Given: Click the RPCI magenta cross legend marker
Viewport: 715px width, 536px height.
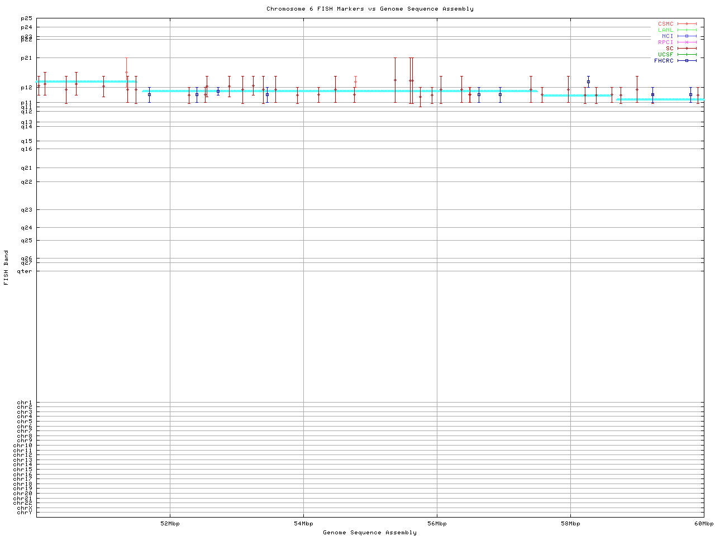Looking at the screenshot, I should pos(687,42).
